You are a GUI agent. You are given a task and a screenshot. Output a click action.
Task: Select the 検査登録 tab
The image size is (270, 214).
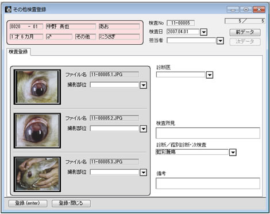click(x=18, y=52)
